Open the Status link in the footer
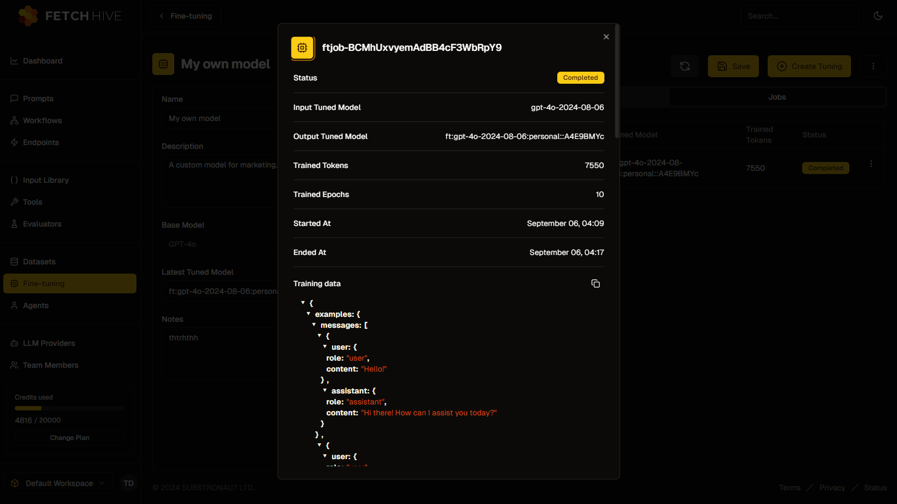This screenshot has width=897, height=504. click(875, 488)
